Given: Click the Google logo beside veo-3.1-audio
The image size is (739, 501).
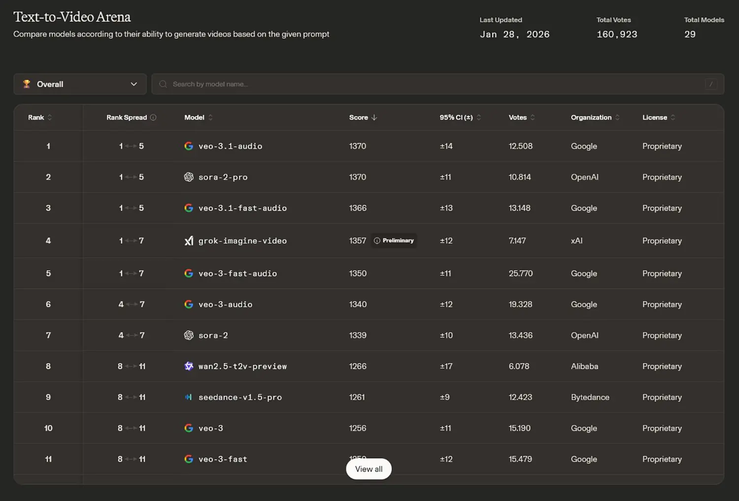Looking at the screenshot, I should (x=189, y=146).
